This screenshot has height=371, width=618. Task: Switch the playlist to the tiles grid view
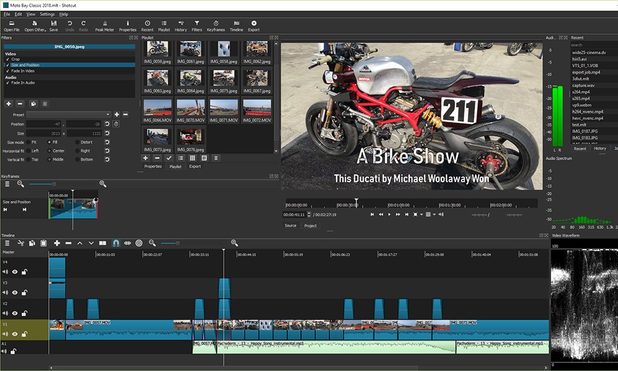pos(192,158)
